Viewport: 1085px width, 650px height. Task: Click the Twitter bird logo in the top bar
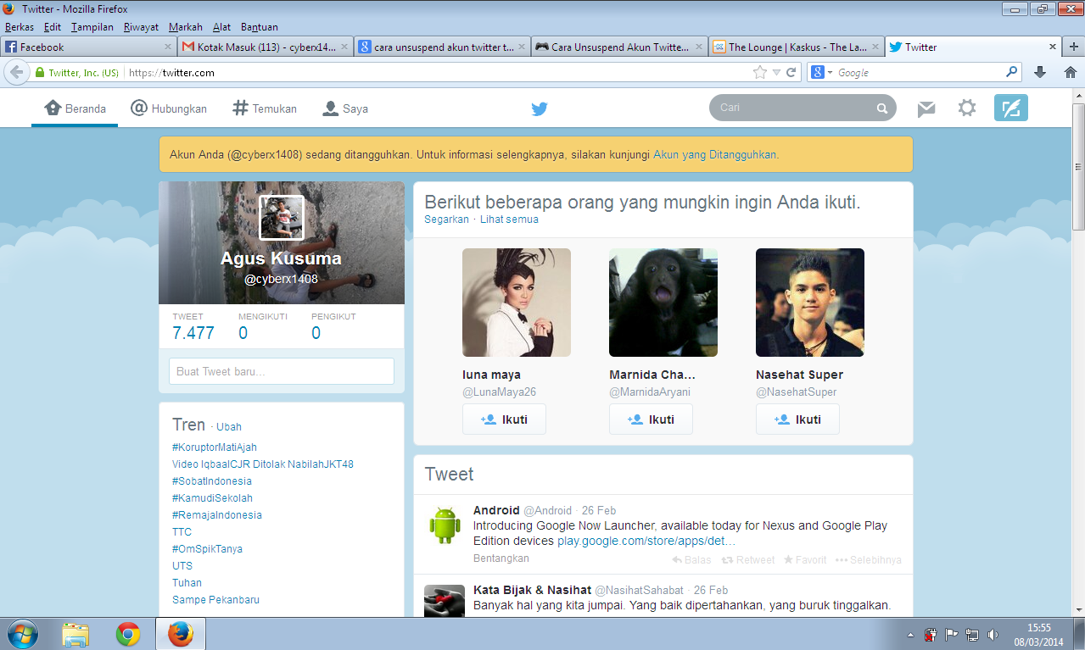pos(540,108)
